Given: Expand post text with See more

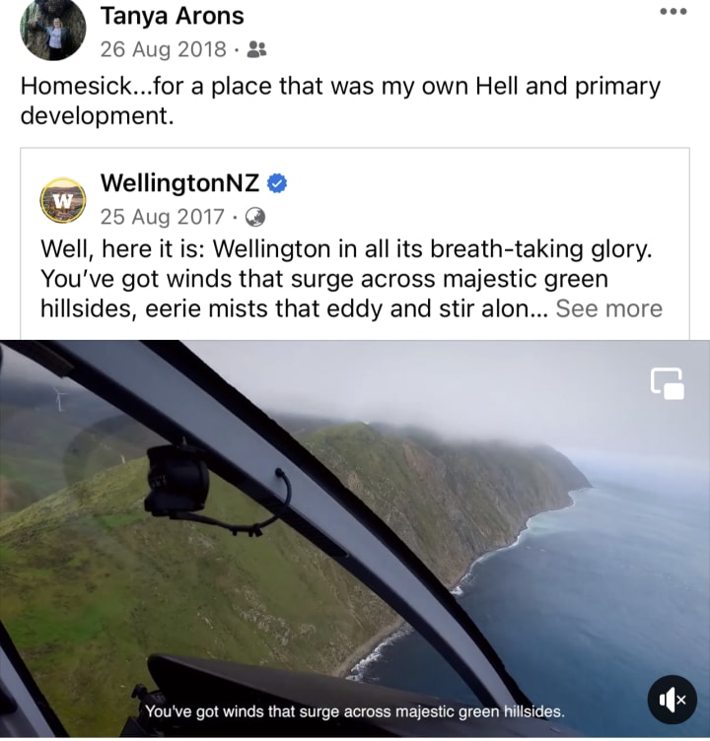Looking at the screenshot, I should click(608, 308).
